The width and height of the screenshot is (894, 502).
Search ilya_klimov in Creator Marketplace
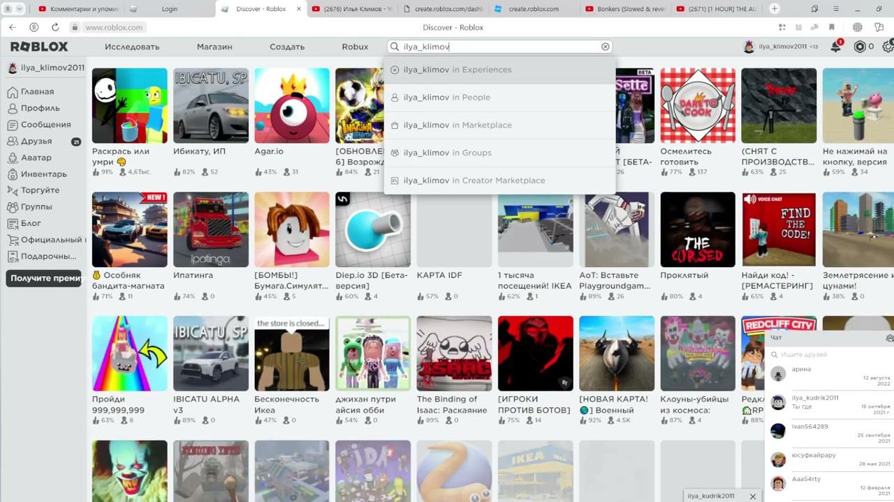pos(499,181)
